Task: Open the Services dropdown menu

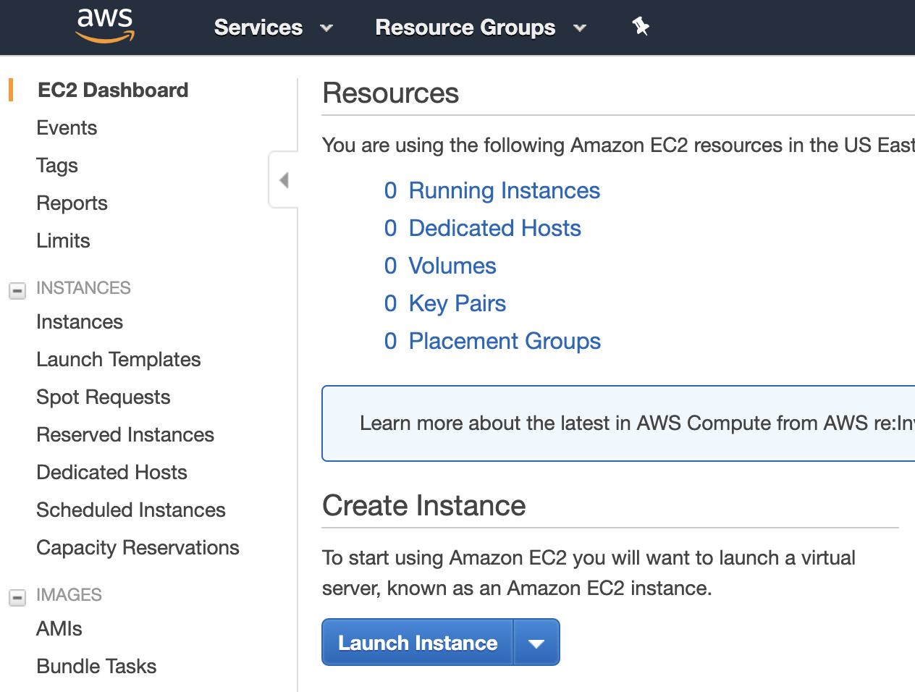Action: click(273, 28)
